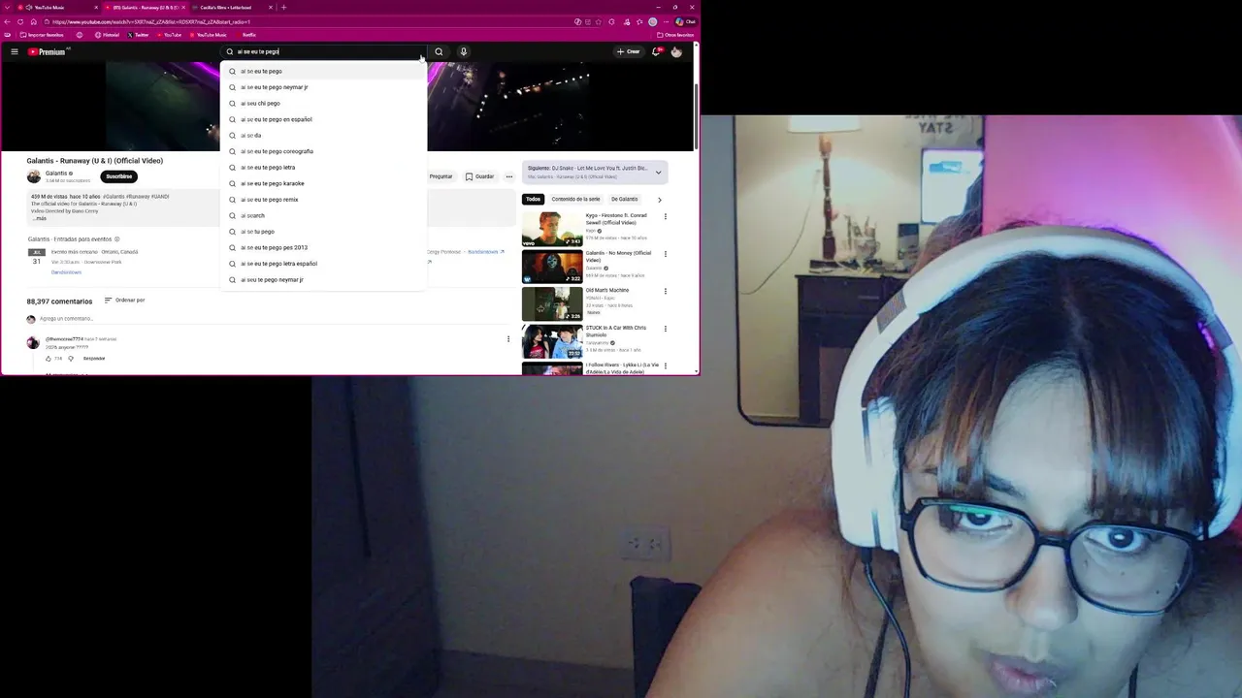1242x698 pixels.
Task: Open options menu for Kygo Firestone
Action: tap(666, 216)
